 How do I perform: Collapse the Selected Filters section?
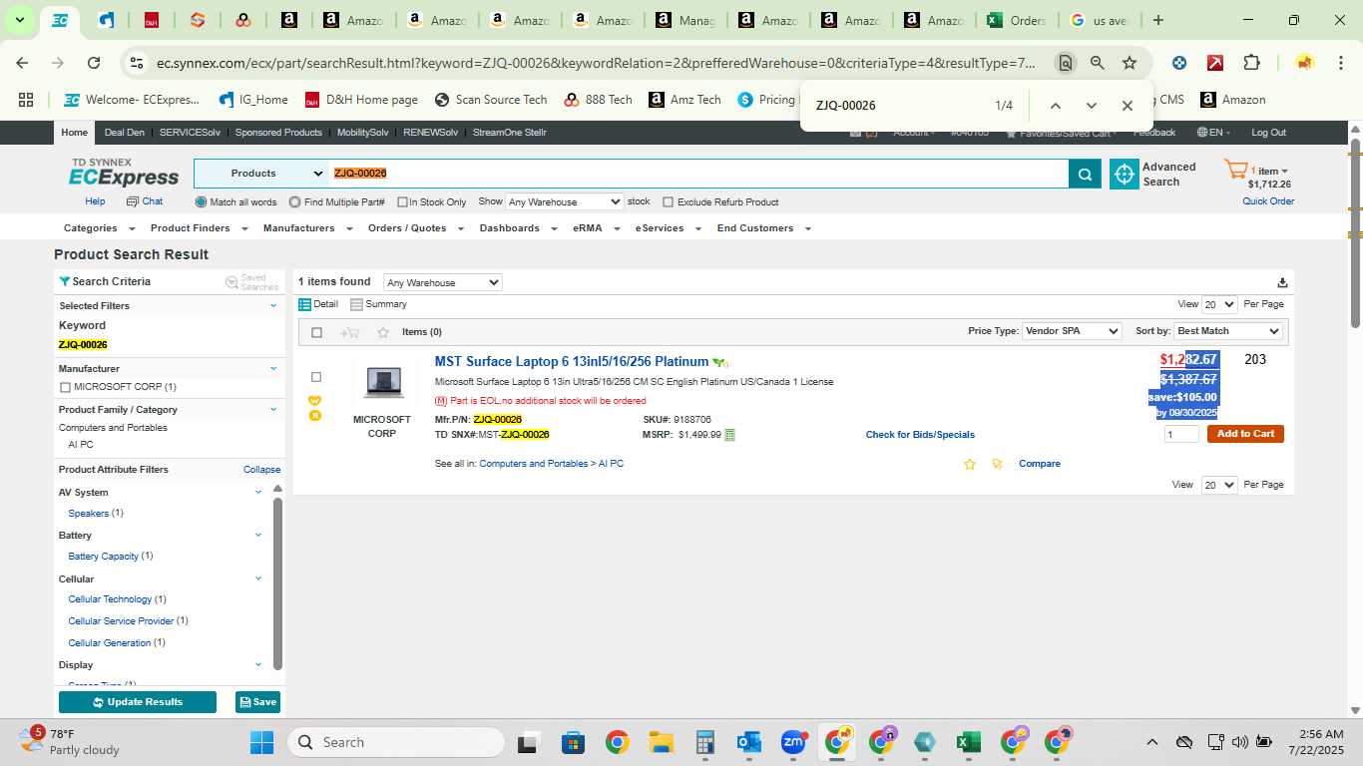[273, 306]
